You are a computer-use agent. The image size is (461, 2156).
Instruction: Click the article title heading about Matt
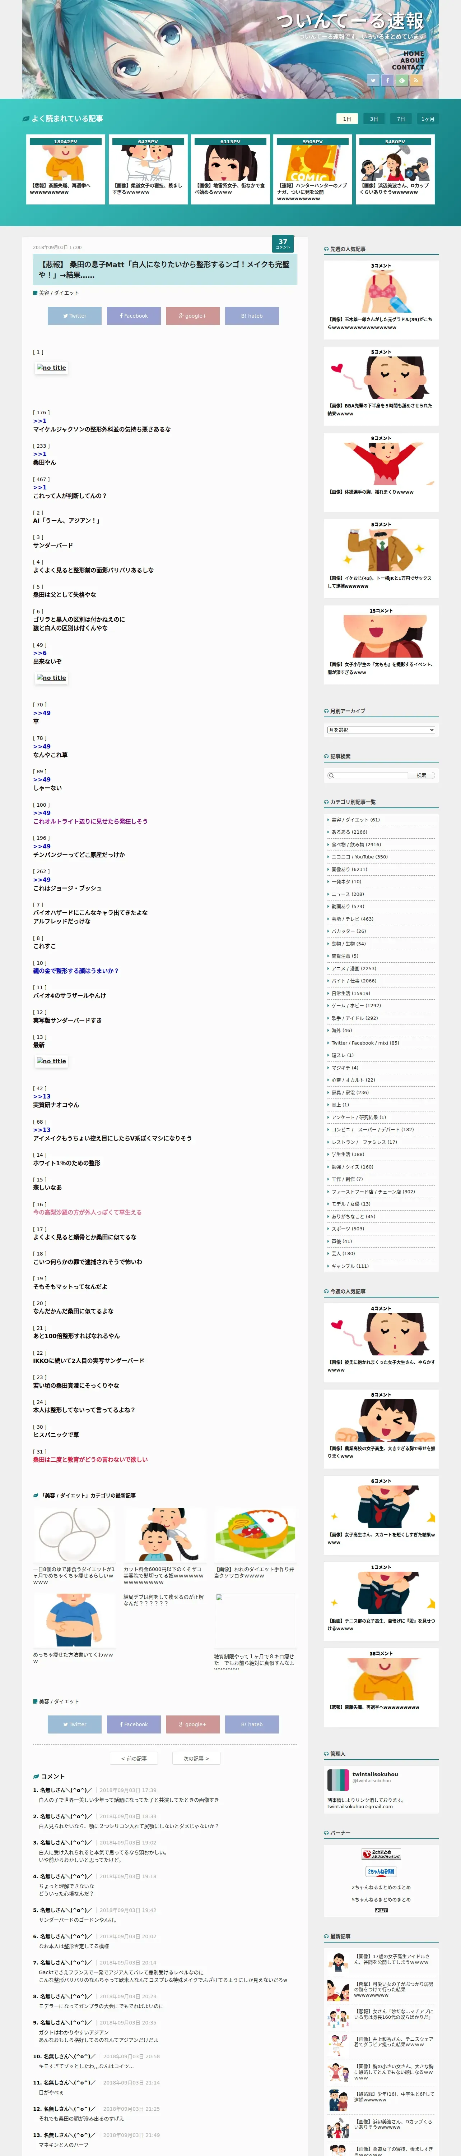click(165, 269)
